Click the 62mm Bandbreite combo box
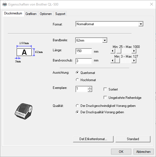Image resolution: width=156 pixels, height=157 pixels. pos(91,40)
